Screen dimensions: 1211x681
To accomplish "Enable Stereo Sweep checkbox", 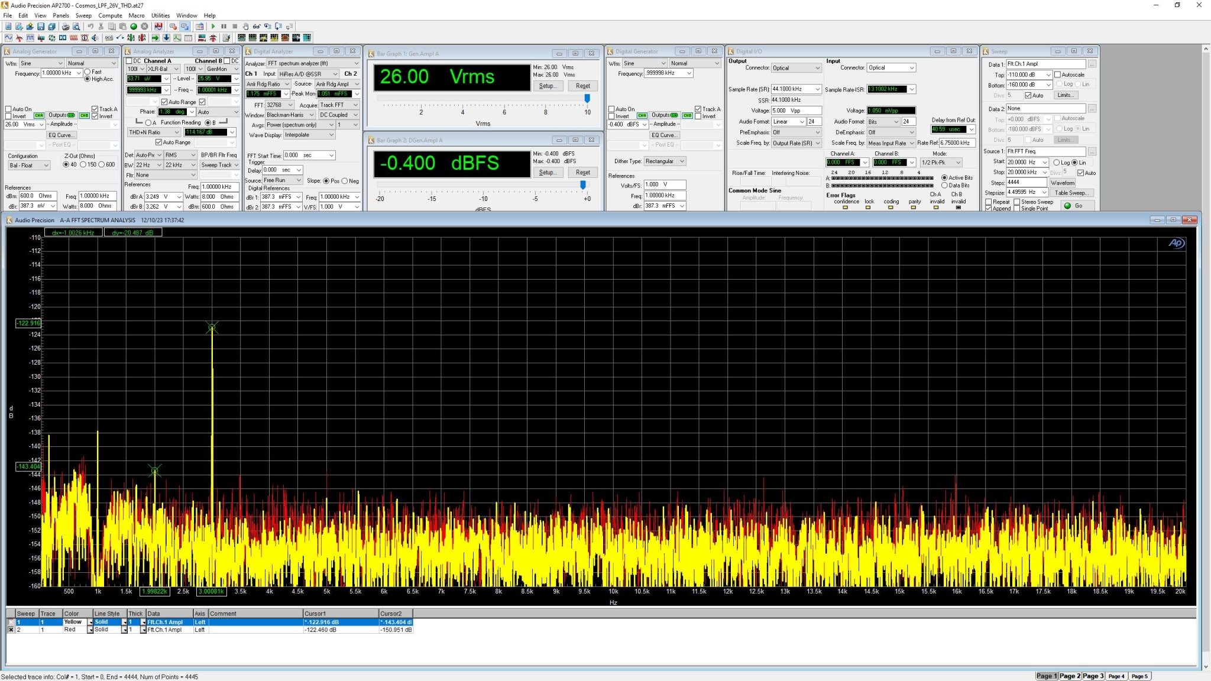I will [x=1017, y=202].
